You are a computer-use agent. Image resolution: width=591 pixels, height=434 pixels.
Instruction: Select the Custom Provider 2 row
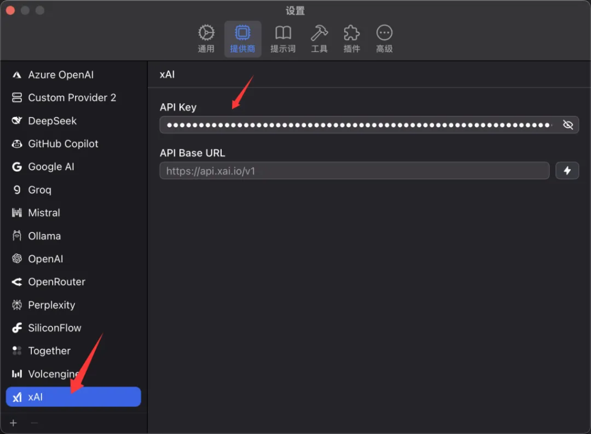[x=73, y=98]
